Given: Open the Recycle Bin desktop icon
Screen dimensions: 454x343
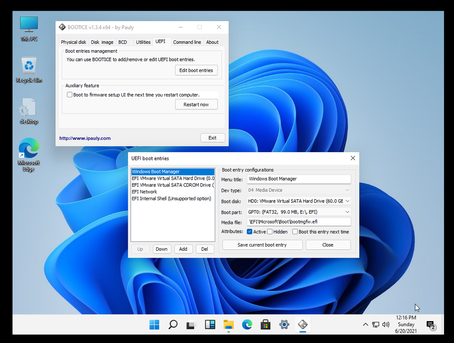Looking at the screenshot, I should pyautogui.click(x=29, y=70).
